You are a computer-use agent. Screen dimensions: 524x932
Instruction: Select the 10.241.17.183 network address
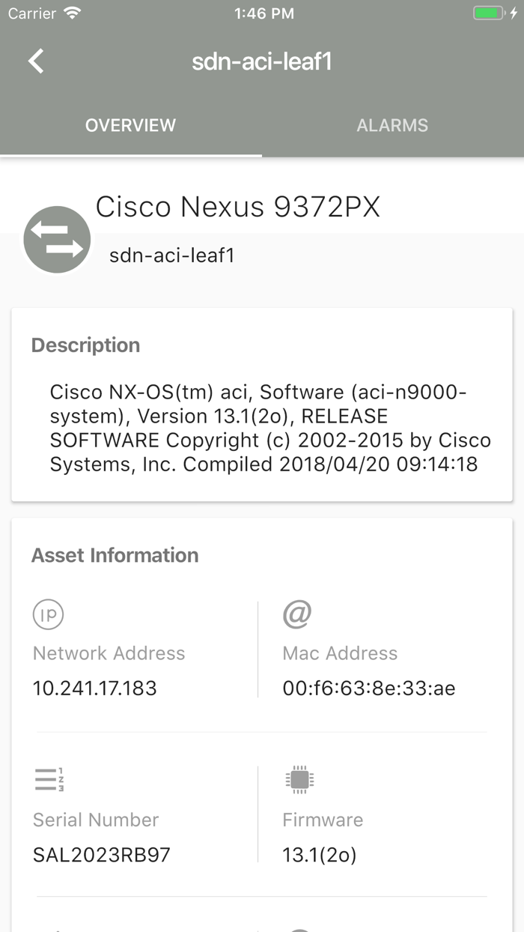pos(95,688)
